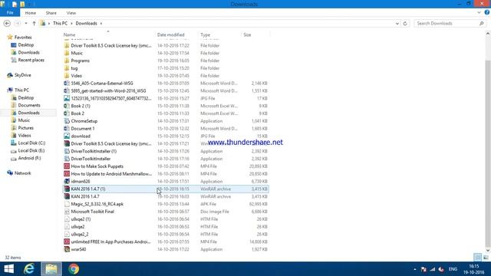The width and height of the screenshot is (491, 276).
Task: Click the network signal tray icon
Action: (x=433, y=269)
